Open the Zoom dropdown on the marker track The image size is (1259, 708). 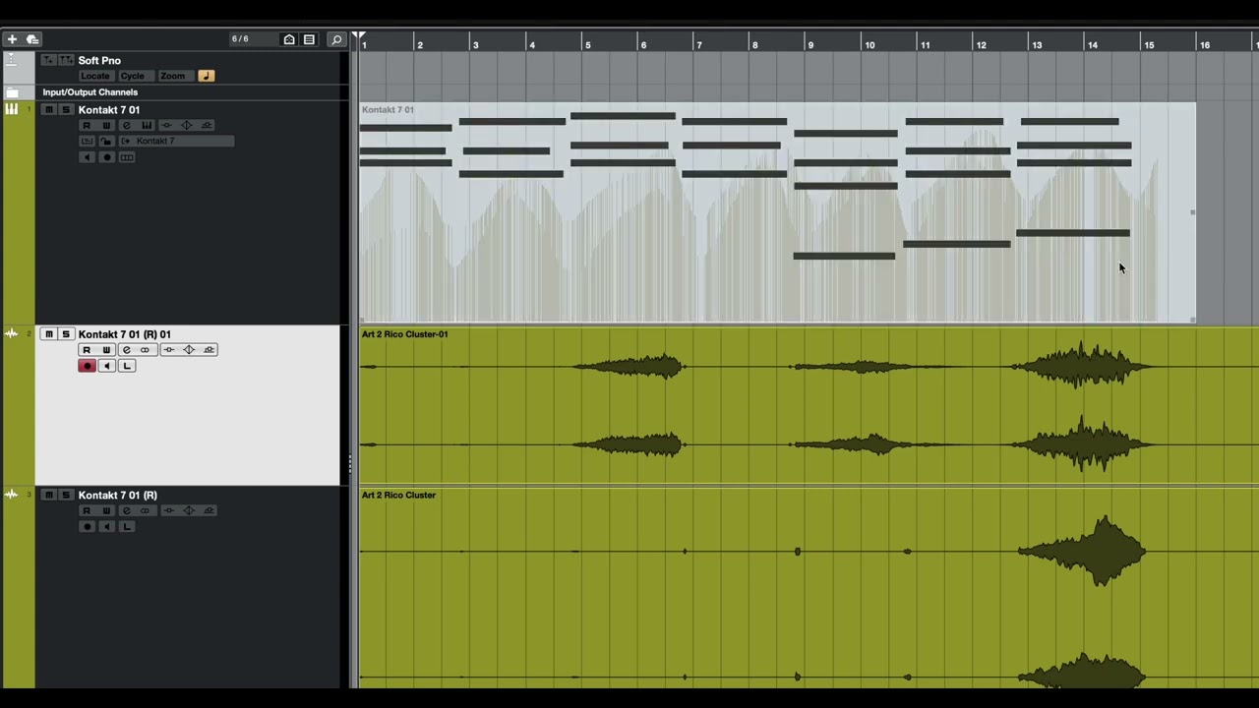(x=175, y=76)
